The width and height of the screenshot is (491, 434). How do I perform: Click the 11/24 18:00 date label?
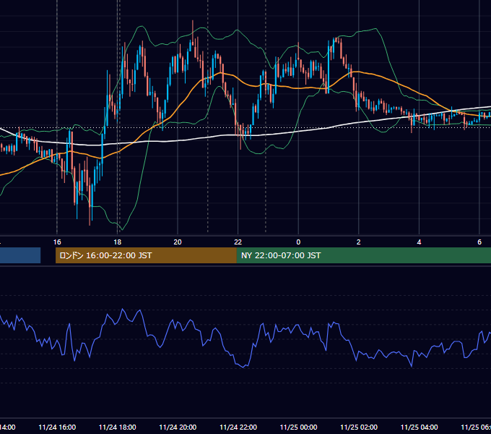[118, 427]
